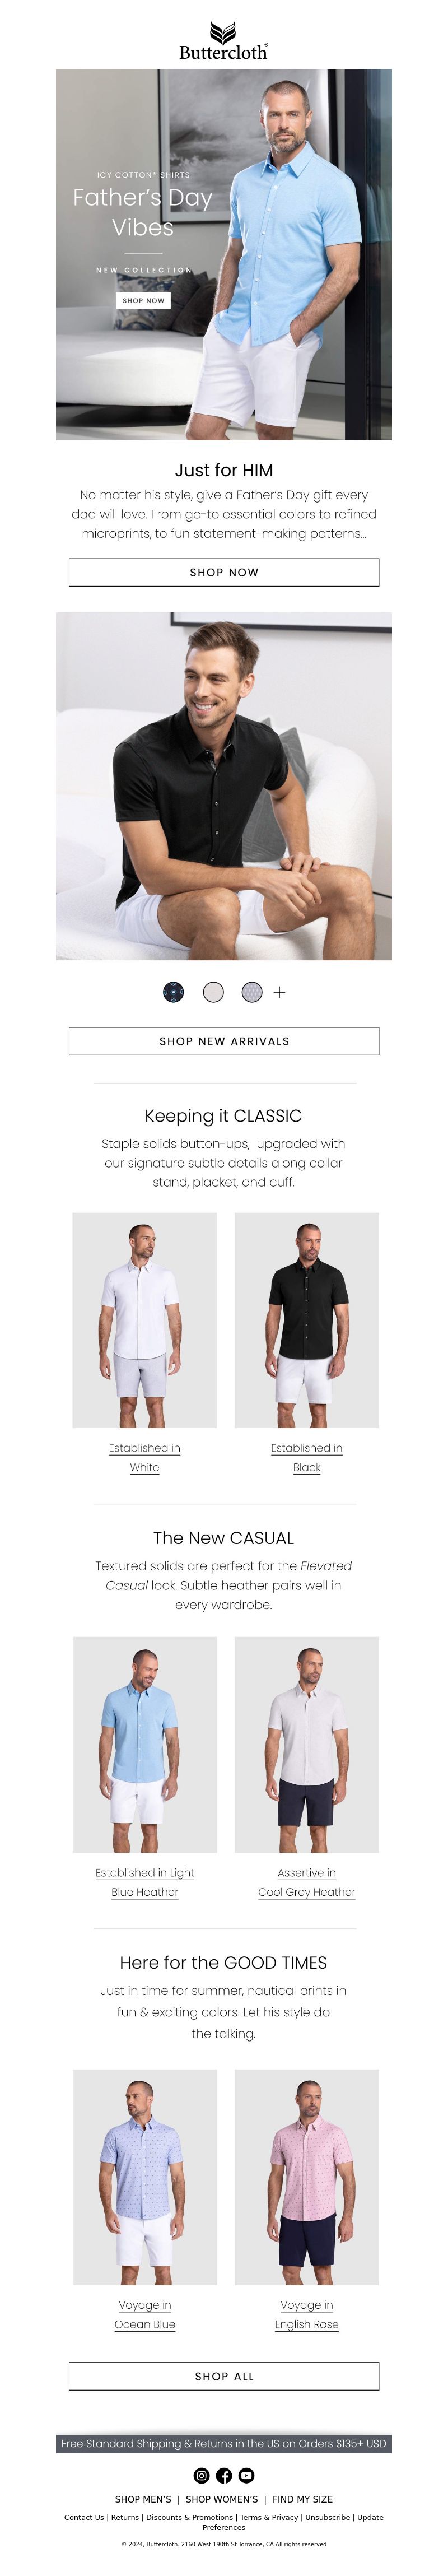Screen dimensions: 448x2576
Task: Click the small Shop Now hero button
Action: [x=143, y=300]
